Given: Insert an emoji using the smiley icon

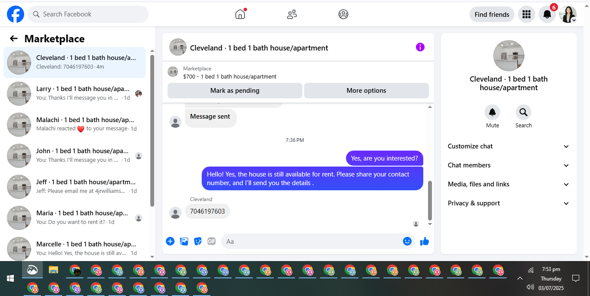Looking at the screenshot, I should 407,241.
